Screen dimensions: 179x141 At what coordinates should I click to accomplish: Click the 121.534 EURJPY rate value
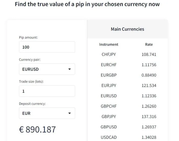(x=149, y=86)
